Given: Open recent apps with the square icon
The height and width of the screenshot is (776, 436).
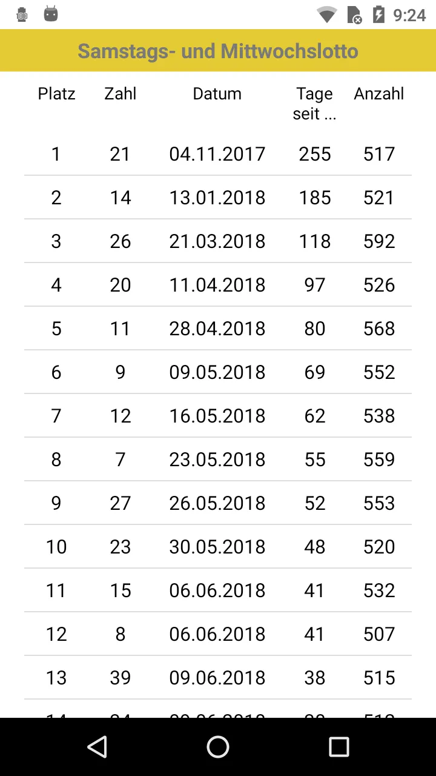Looking at the screenshot, I should point(339,747).
